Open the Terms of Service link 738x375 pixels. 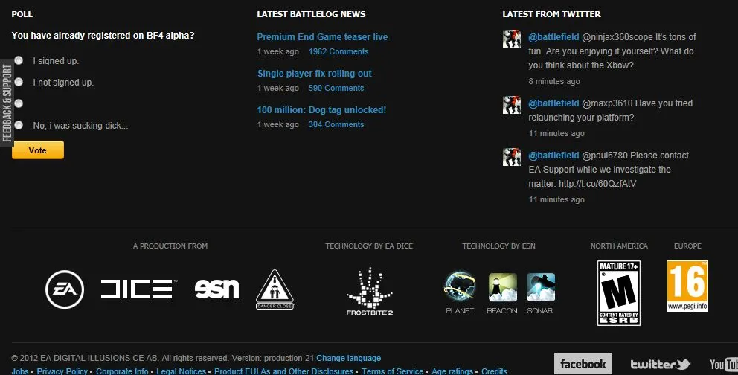coord(393,371)
